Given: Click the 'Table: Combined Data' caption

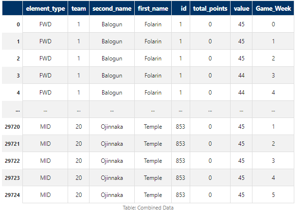Looking at the screenshot, I should pyautogui.click(x=148, y=208).
